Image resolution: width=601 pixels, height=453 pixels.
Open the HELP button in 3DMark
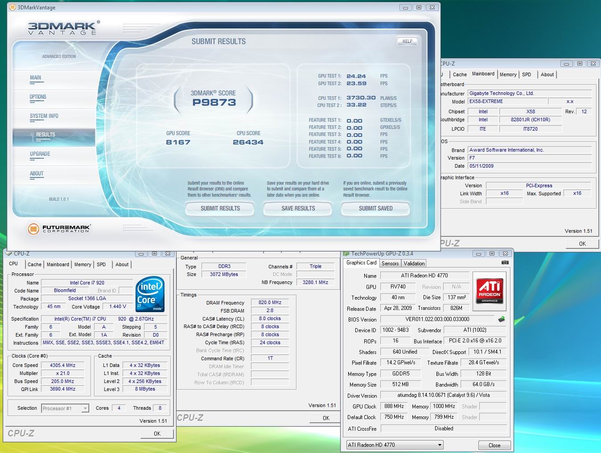point(407,41)
